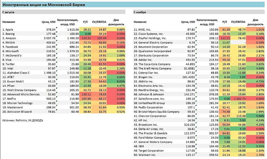The width and height of the screenshot is (267, 159).
Task: Click the 'Цена, USD' header in right table
Action: pos(188,22)
